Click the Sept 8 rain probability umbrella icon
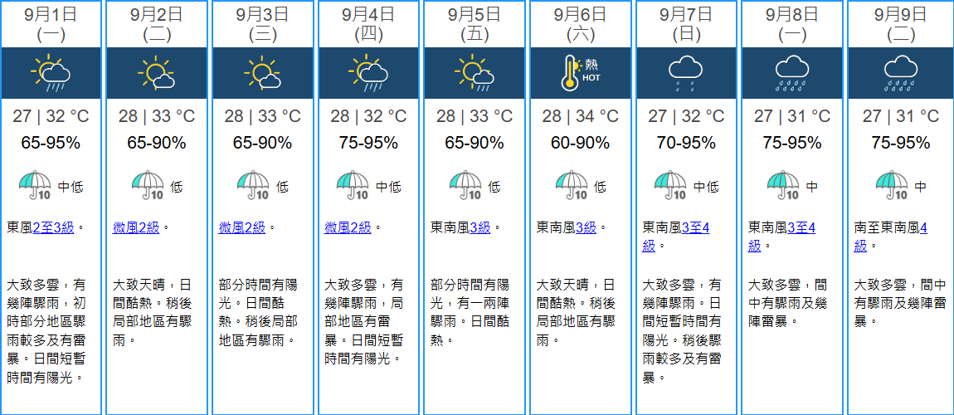The width and height of the screenshot is (954, 415). pos(784,185)
